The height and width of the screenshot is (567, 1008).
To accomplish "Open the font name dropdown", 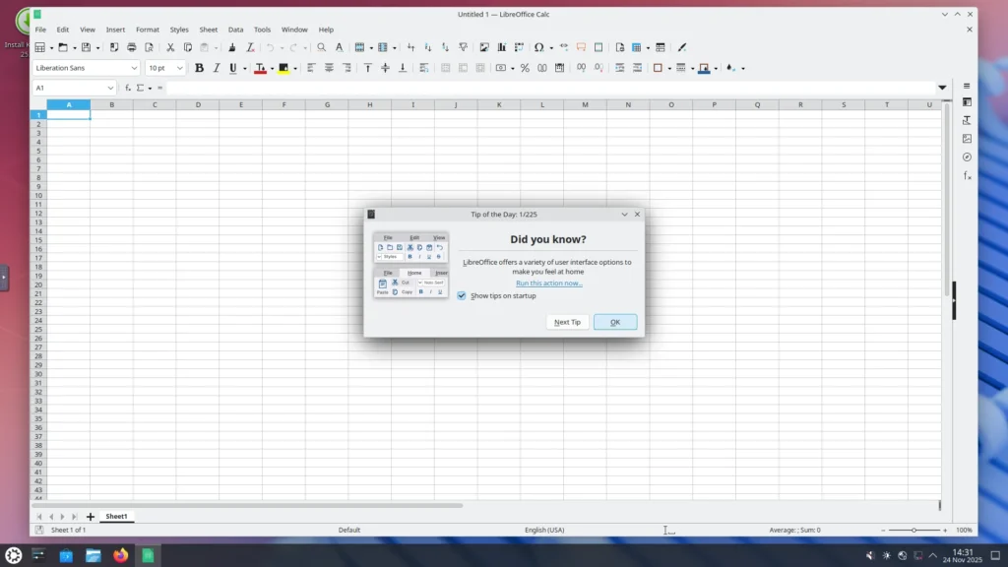I will [137, 68].
